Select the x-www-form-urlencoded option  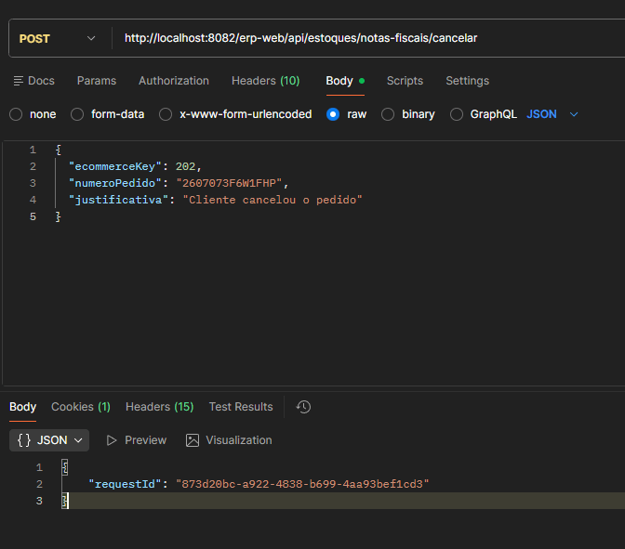click(x=166, y=114)
